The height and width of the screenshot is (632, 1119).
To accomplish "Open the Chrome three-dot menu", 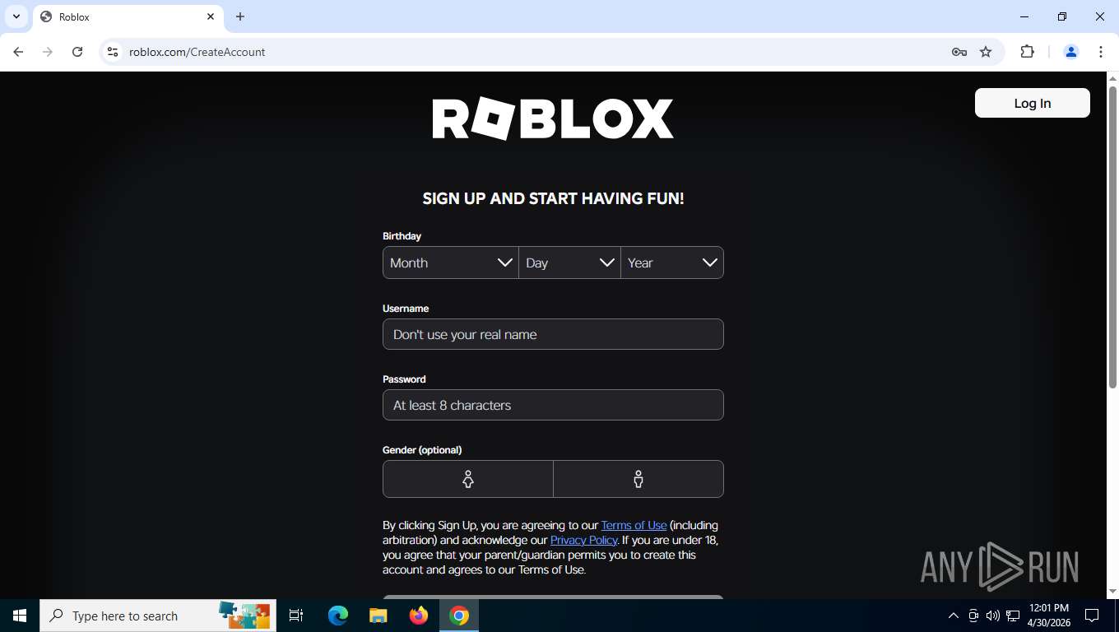I will pos(1101,52).
